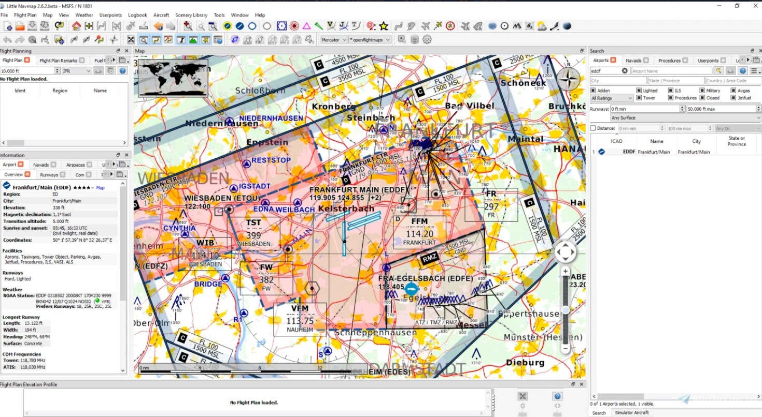The width and height of the screenshot is (762, 417).
Task: Click the globe map theme icon
Action: [568, 25]
